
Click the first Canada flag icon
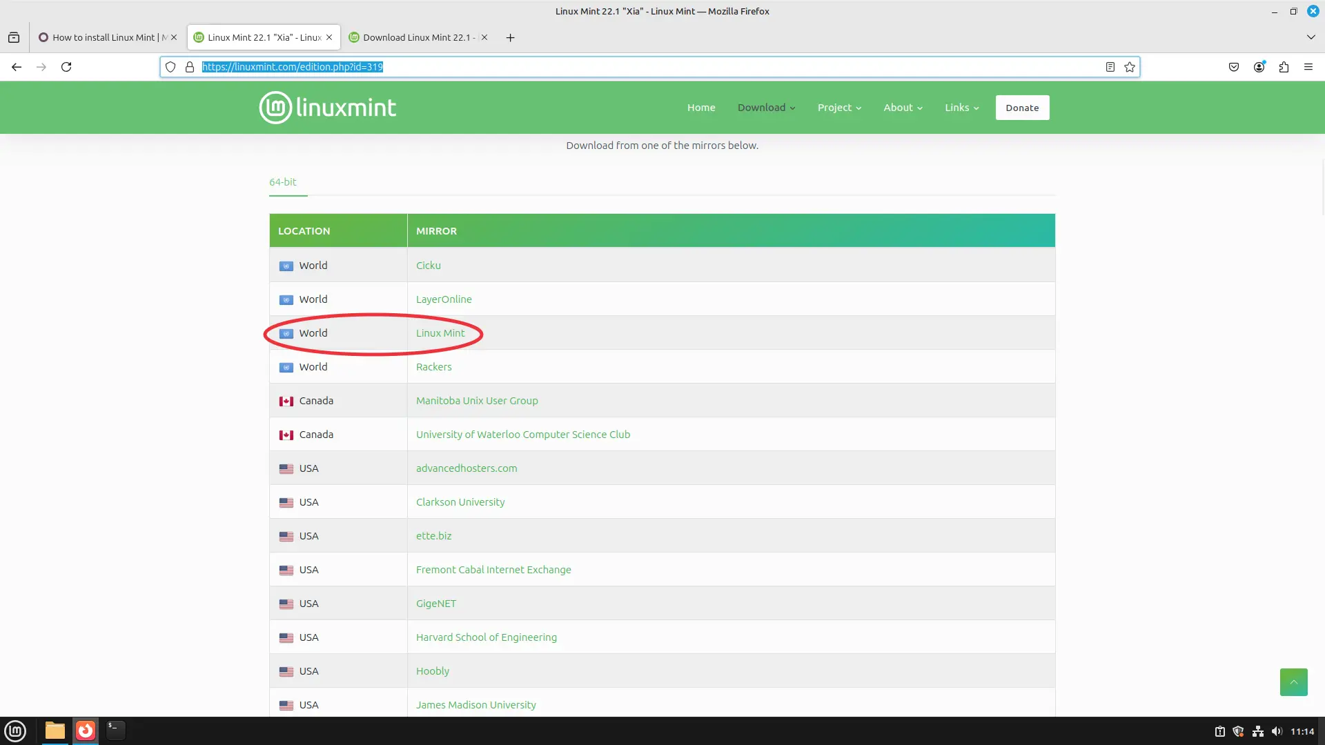click(286, 401)
